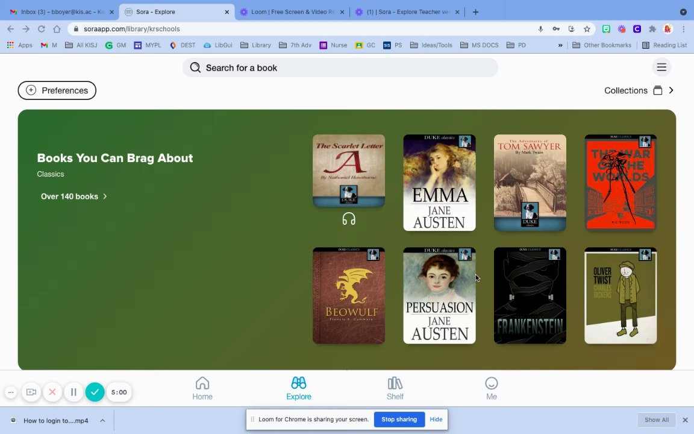
Task: Go to the Home tab in Sora
Action: tap(202, 388)
